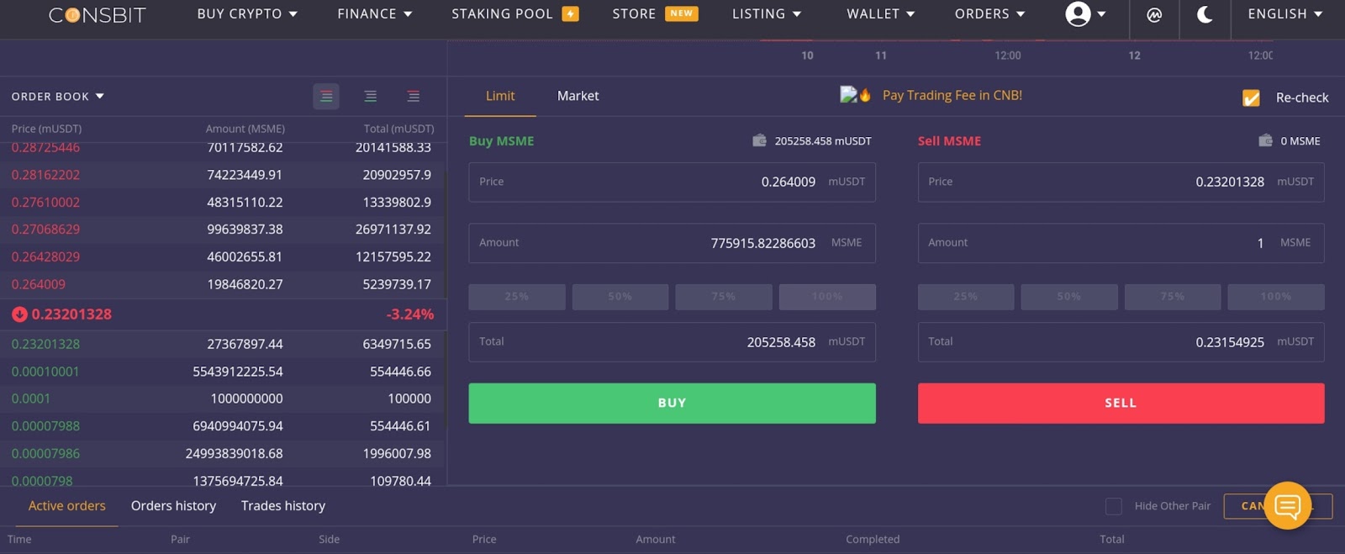Select the Trades history tab
The height and width of the screenshot is (554, 1345).
[x=283, y=506]
